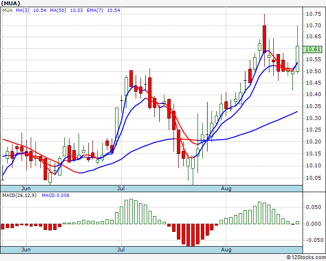Select the MACD(26,12,9) panel label

19,196
